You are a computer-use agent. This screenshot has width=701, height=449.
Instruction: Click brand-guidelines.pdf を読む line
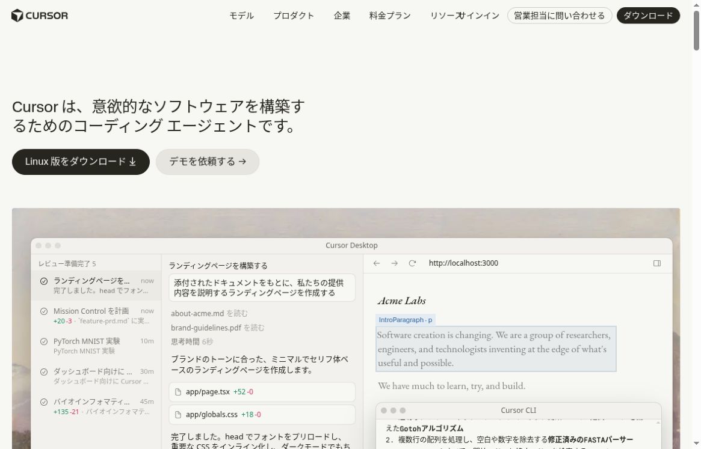pyautogui.click(x=217, y=328)
